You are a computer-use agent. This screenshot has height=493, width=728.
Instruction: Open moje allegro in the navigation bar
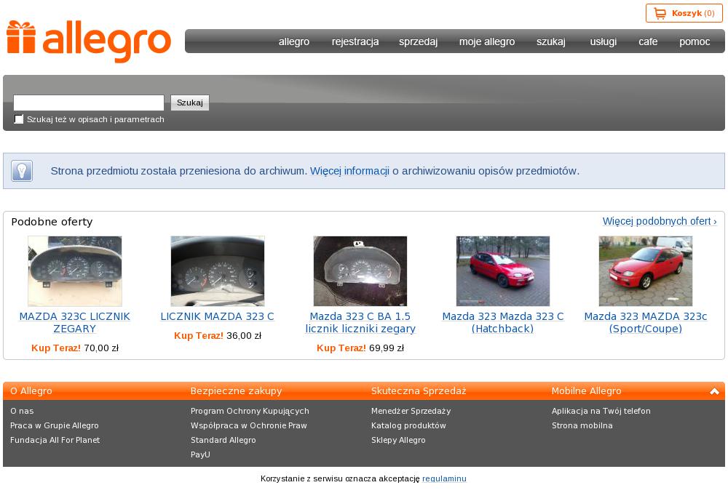click(x=487, y=41)
